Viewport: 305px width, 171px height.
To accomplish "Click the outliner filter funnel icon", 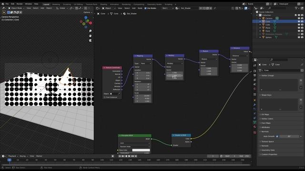I will (x=296, y=8).
